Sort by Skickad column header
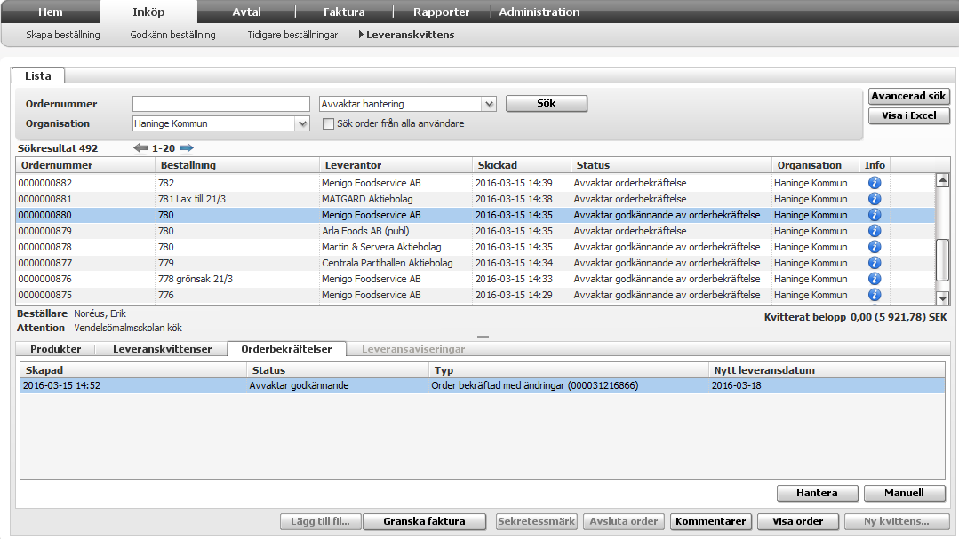The width and height of the screenshot is (959, 539). coord(522,165)
